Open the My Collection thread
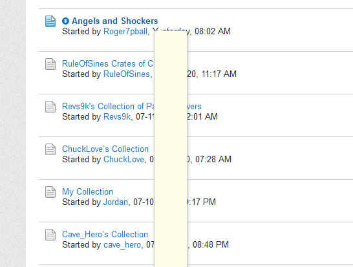The image size is (353, 267). coord(87,192)
